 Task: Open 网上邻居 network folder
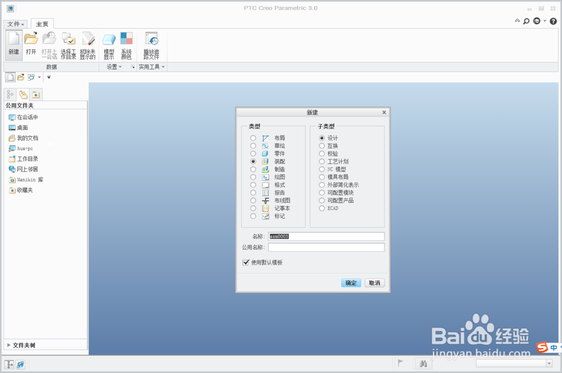tap(23, 169)
